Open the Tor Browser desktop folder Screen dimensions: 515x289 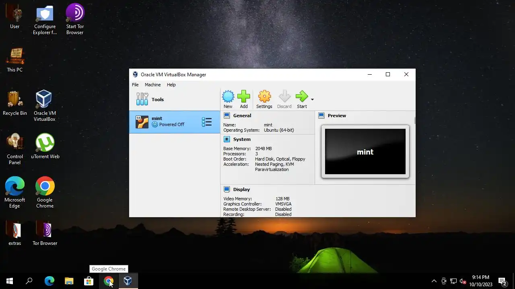[45, 233]
